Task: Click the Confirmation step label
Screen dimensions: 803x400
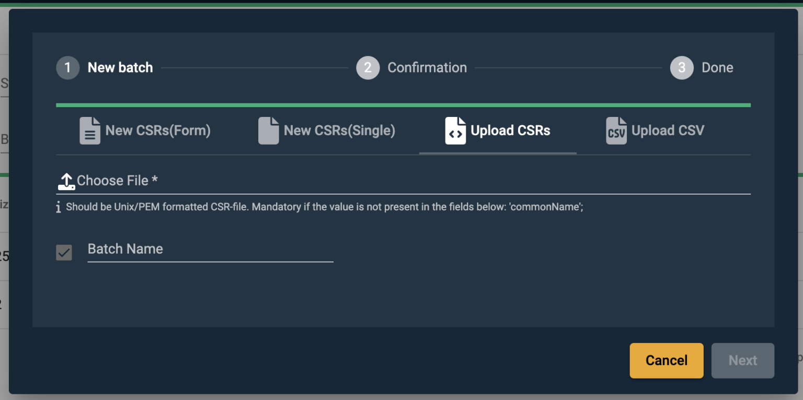Action: [427, 67]
